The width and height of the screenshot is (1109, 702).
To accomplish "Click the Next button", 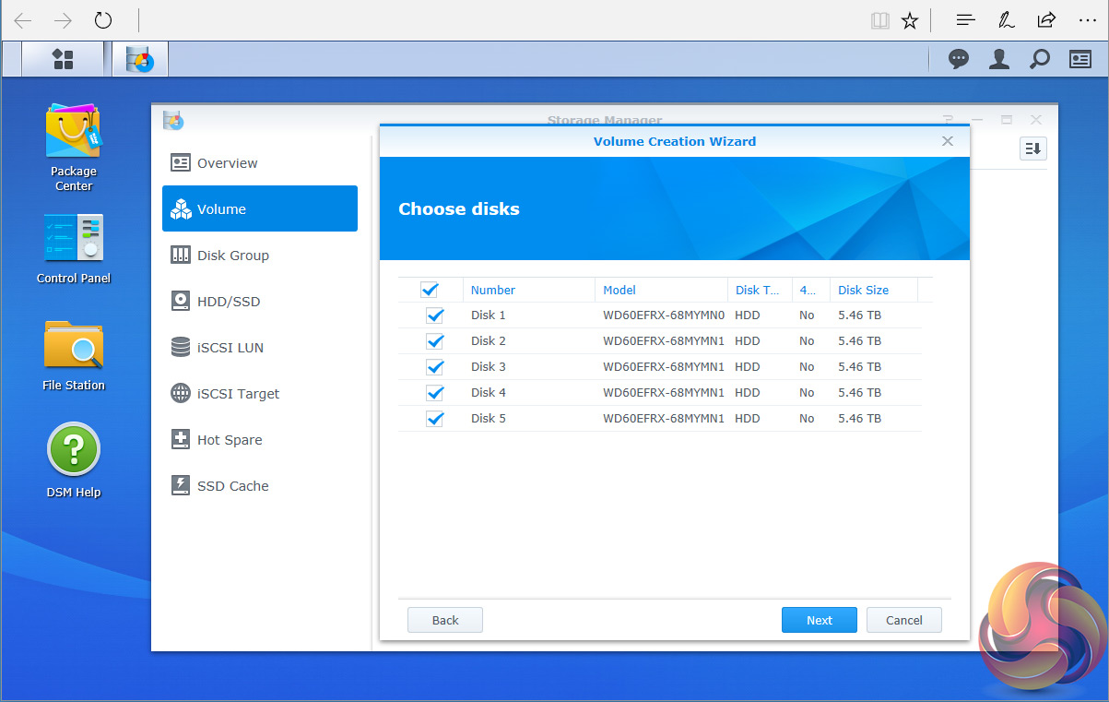I will tap(819, 620).
